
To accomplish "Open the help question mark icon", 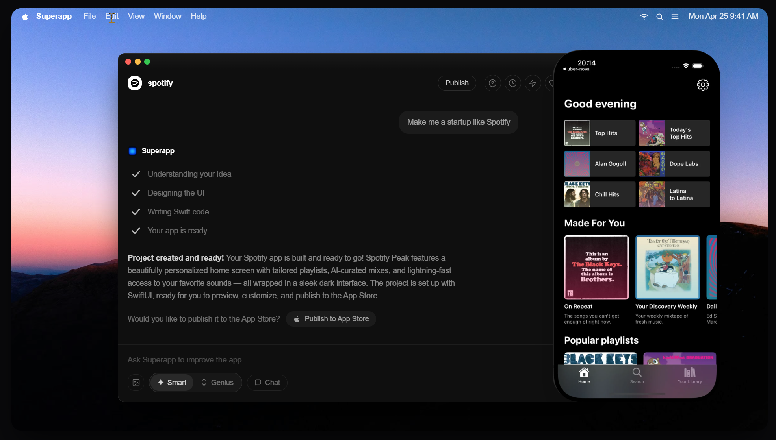I will tap(492, 83).
